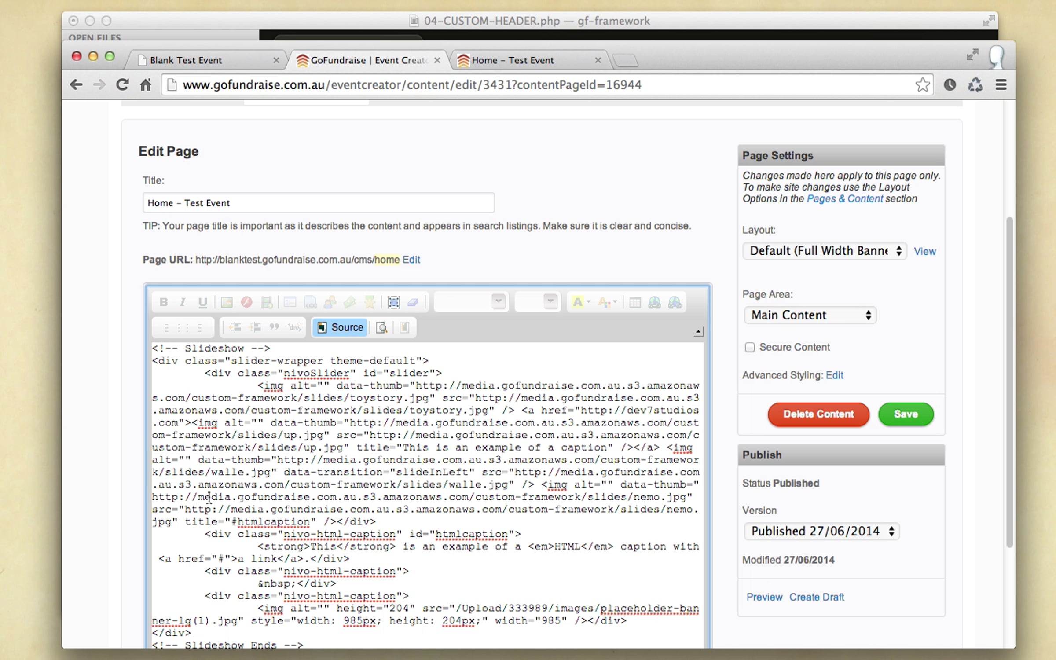Toggle the Underline icon in the editor toolbar

(x=202, y=302)
